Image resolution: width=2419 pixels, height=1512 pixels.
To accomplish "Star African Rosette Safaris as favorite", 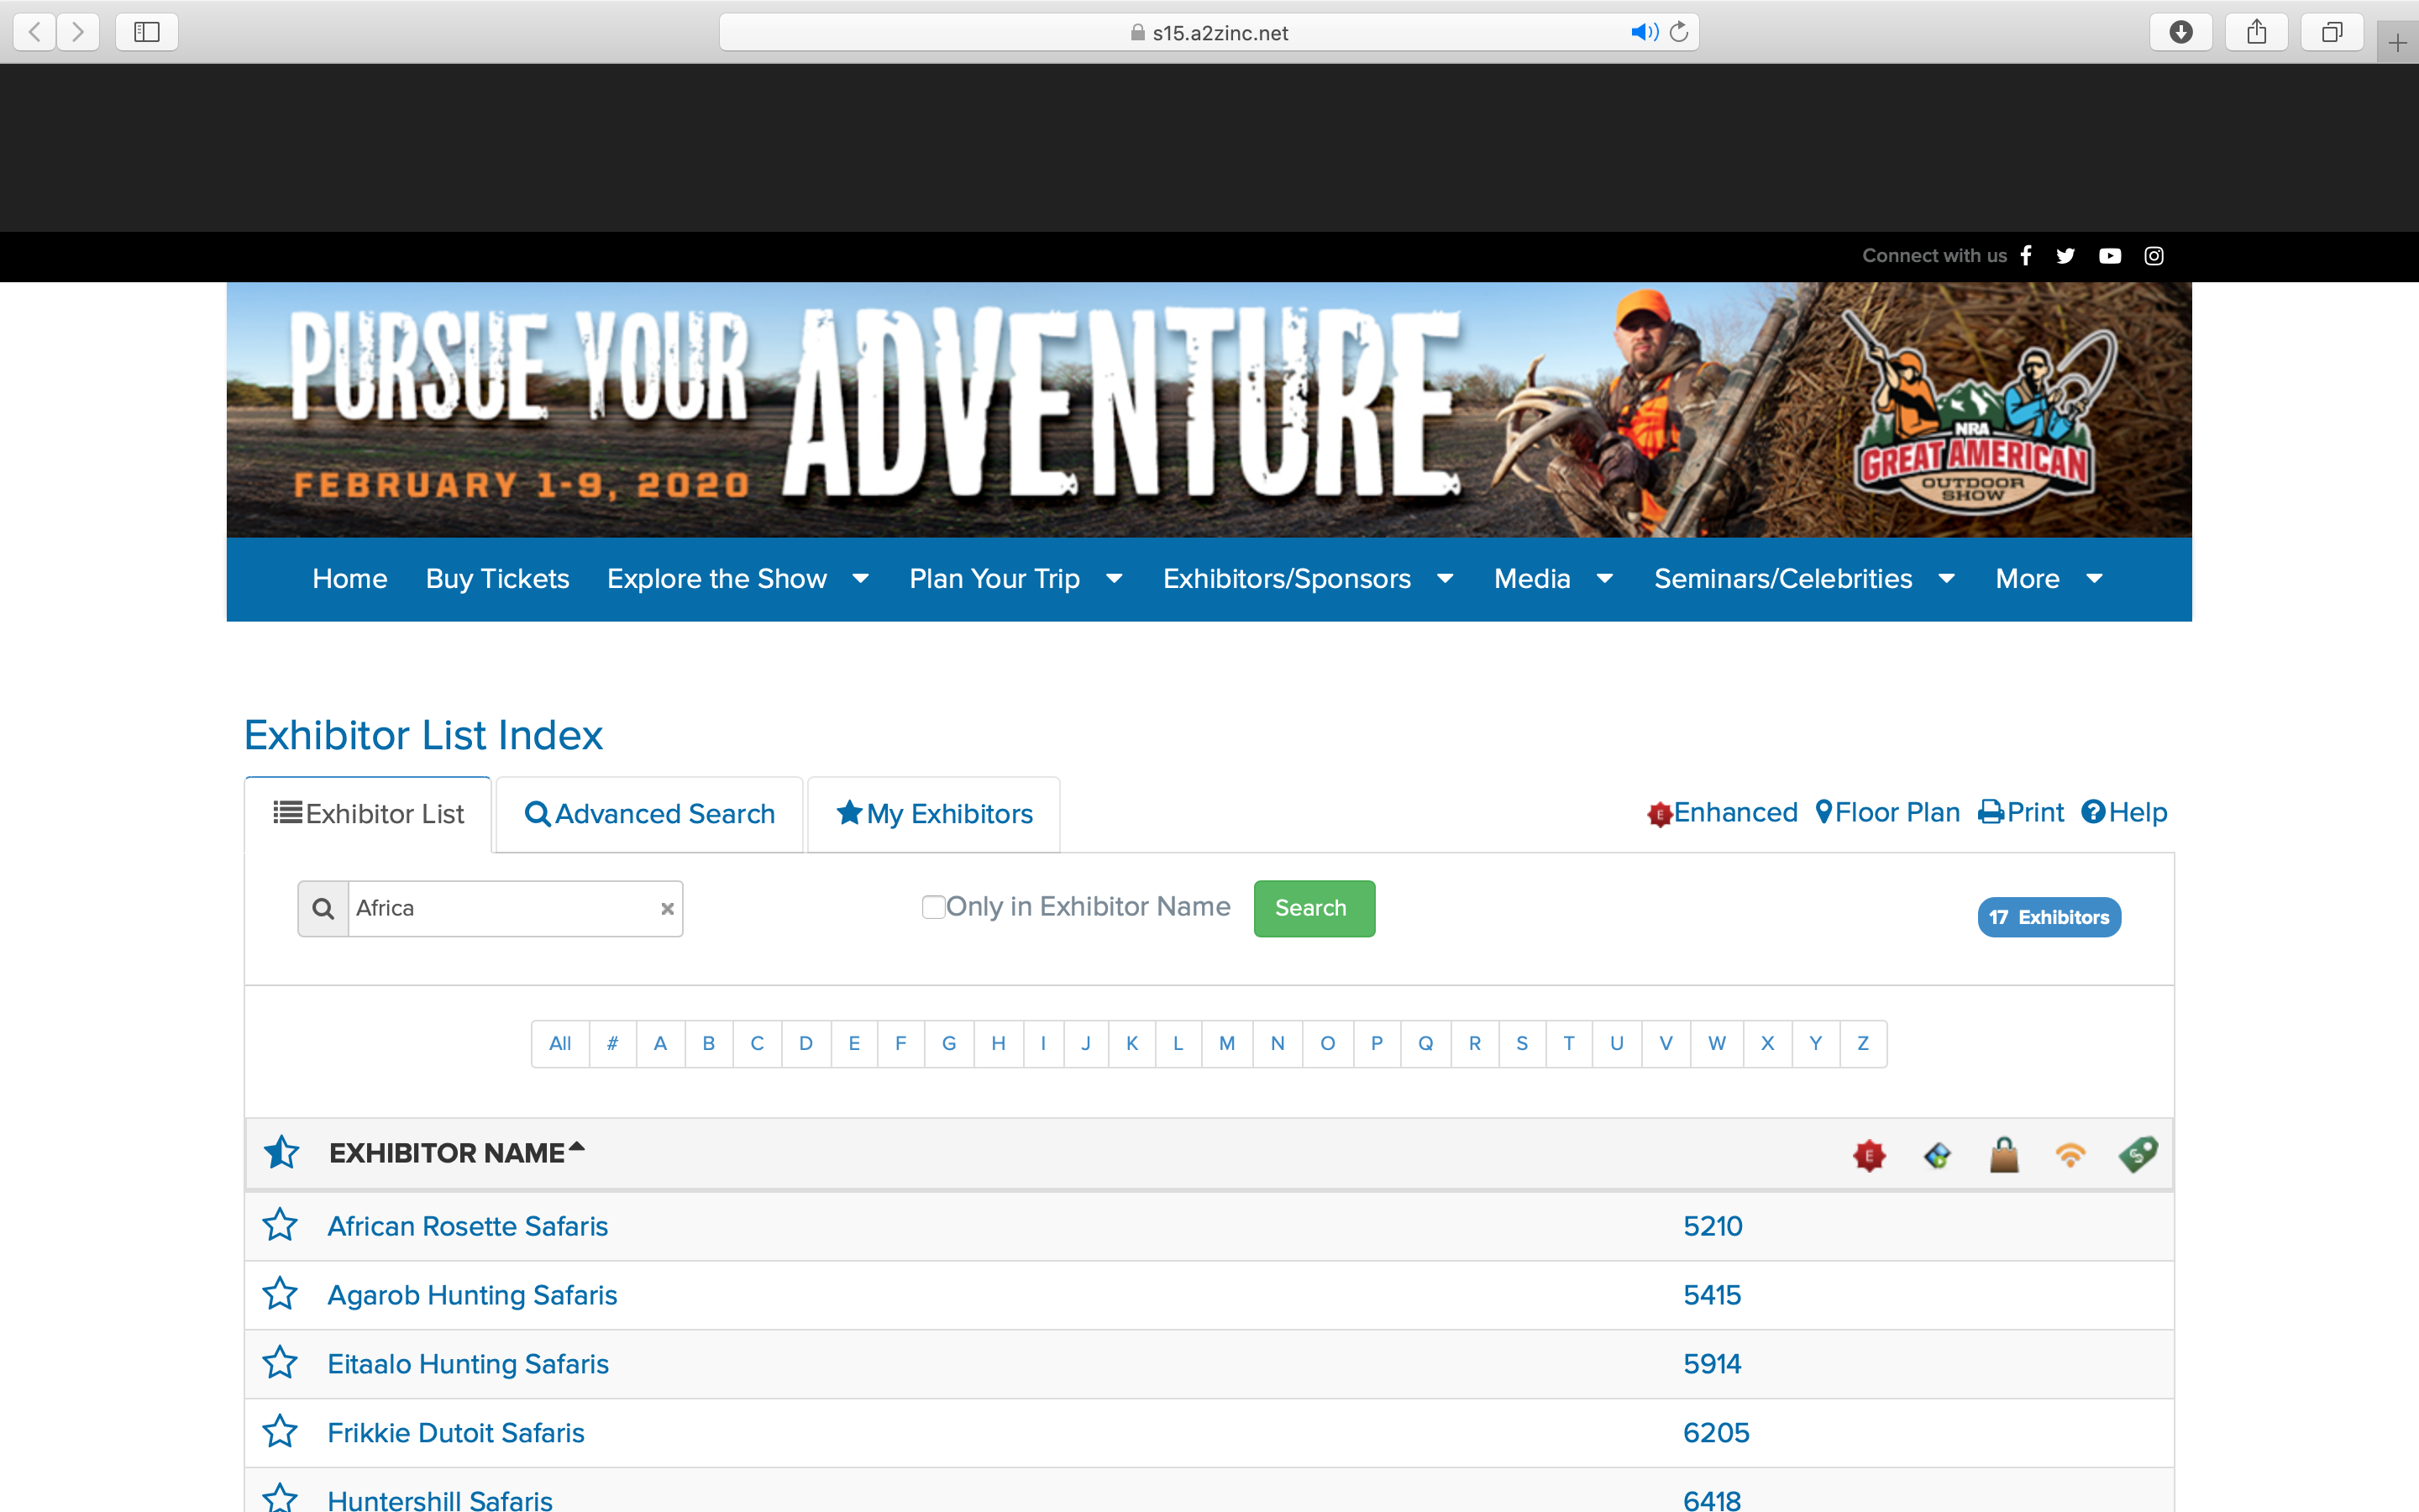I will [x=280, y=1225].
